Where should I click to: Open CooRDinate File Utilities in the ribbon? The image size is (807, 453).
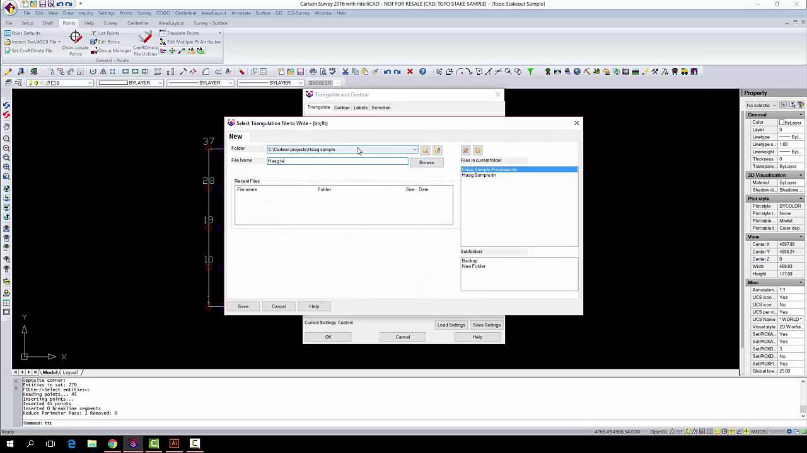pyautogui.click(x=145, y=43)
